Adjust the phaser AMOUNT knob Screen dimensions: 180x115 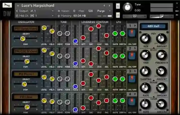(161, 88)
